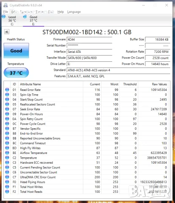Open the File menu
The height and width of the screenshot is (203, 175).
pos(5,12)
